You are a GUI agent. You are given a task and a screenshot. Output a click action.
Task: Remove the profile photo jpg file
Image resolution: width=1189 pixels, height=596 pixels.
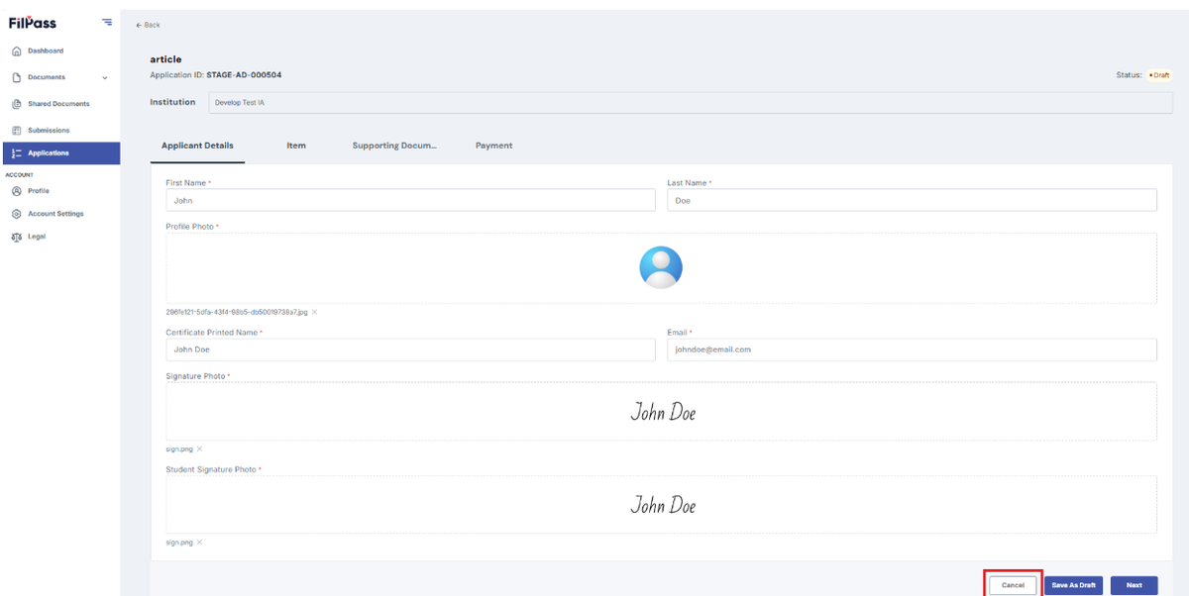coord(315,312)
